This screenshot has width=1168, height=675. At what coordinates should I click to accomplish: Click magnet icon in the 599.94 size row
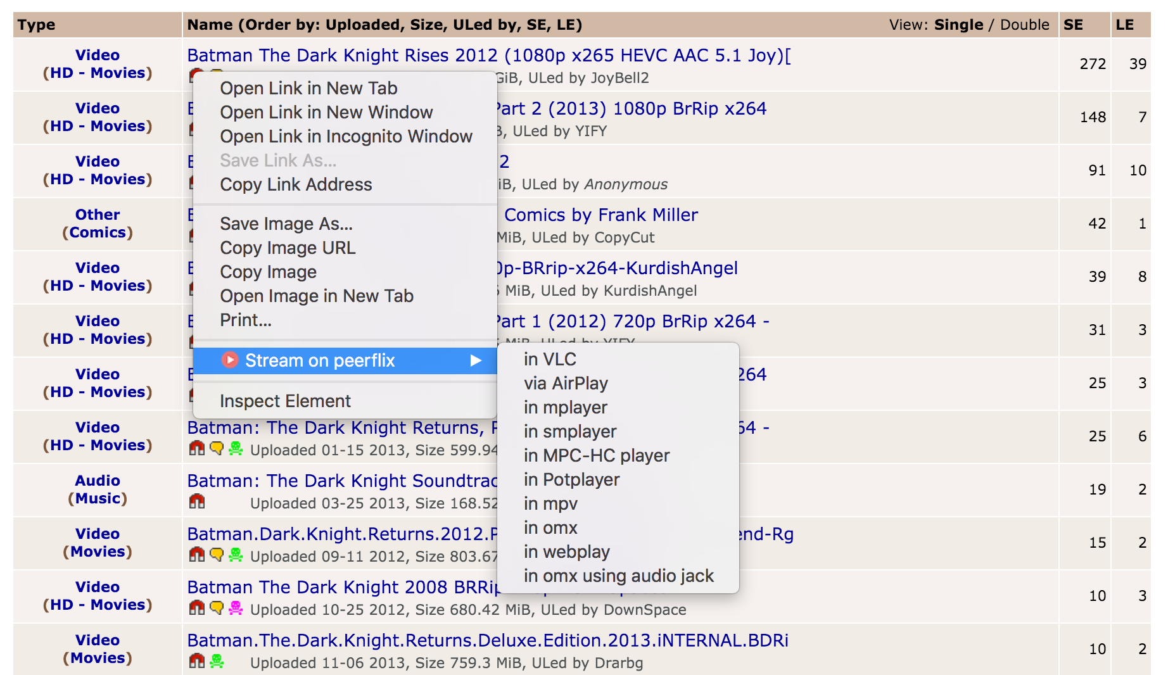point(197,448)
